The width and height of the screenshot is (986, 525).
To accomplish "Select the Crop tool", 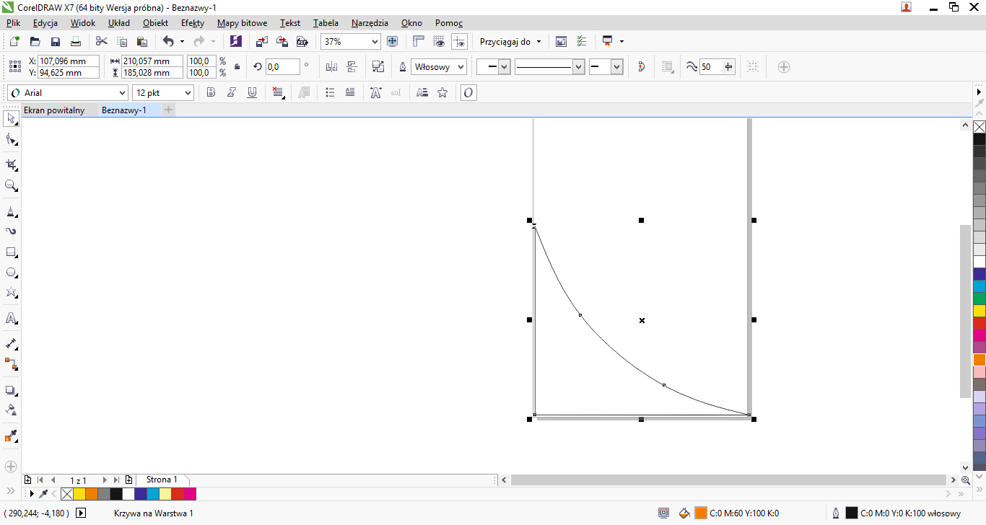I will click(11, 164).
